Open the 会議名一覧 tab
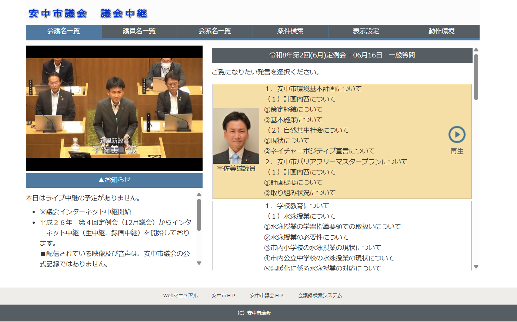This screenshot has width=517, height=322. 64,31
